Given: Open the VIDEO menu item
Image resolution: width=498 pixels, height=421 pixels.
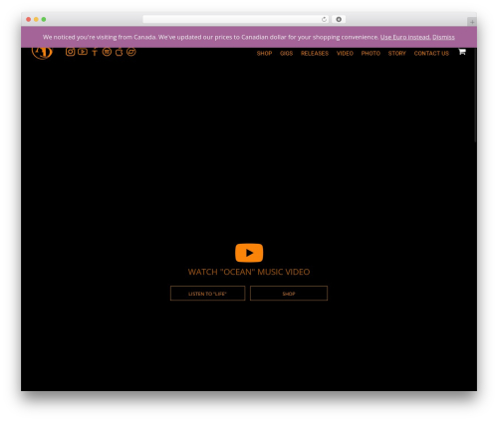Looking at the screenshot, I should pos(345,54).
